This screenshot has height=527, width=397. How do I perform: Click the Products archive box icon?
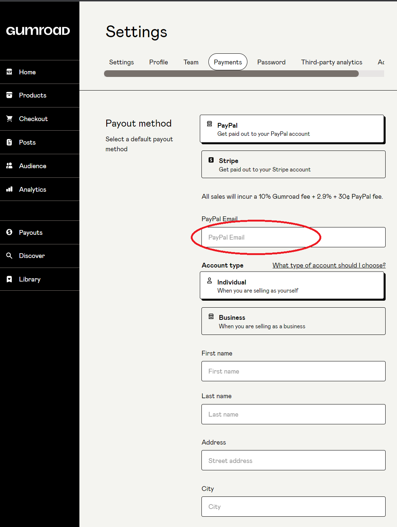[x=10, y=95]
